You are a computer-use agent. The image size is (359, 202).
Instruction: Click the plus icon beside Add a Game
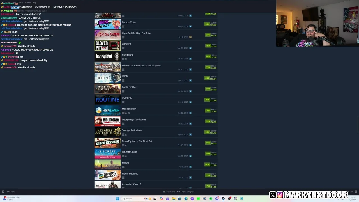3,192
